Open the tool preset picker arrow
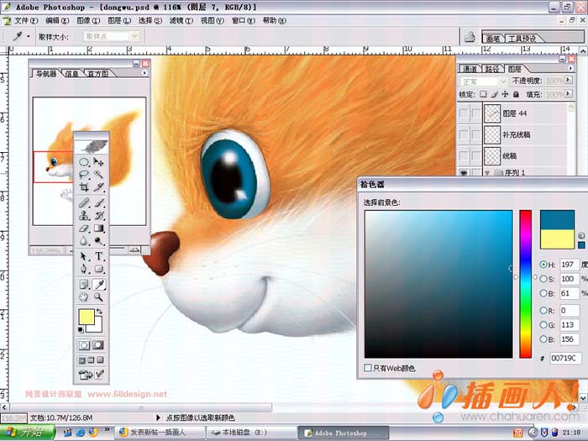 coord(29,36)
